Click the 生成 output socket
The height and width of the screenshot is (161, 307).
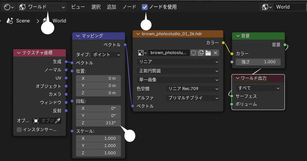point(66,62)
